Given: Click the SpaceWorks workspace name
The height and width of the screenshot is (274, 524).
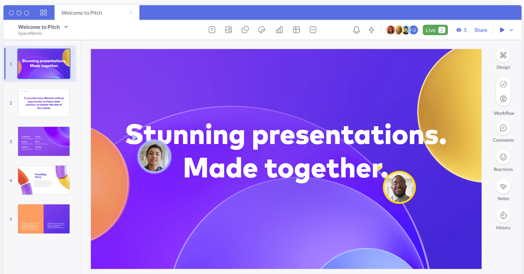Looking at the screenshot, I should point(30,33).
